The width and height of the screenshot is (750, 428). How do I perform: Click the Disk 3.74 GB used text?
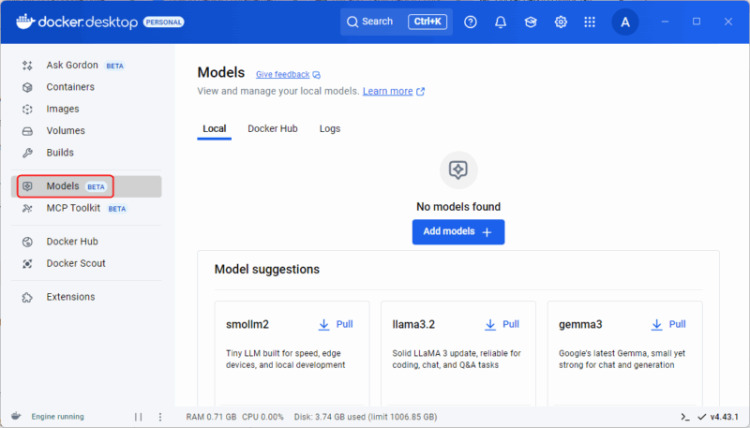pyautogui.click(x=366, y=417)
